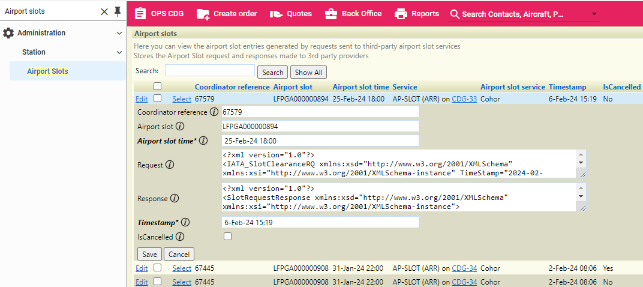Click the Reports printer icon
The image size is (643, 287).
click(401, 14)
